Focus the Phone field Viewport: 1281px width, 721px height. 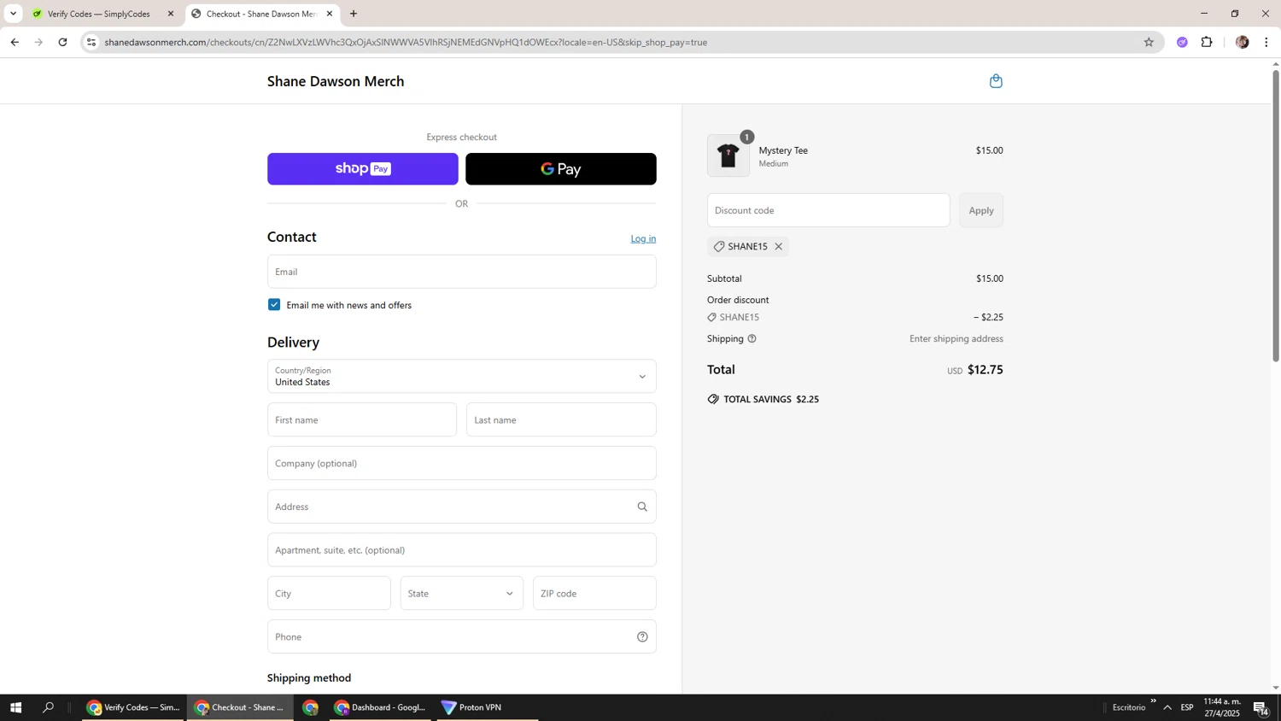click(x=462, y=637)
